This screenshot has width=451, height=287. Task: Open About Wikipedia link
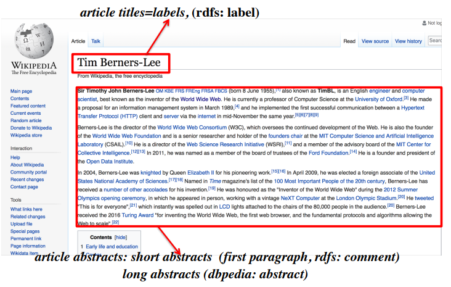click(27, 165)
